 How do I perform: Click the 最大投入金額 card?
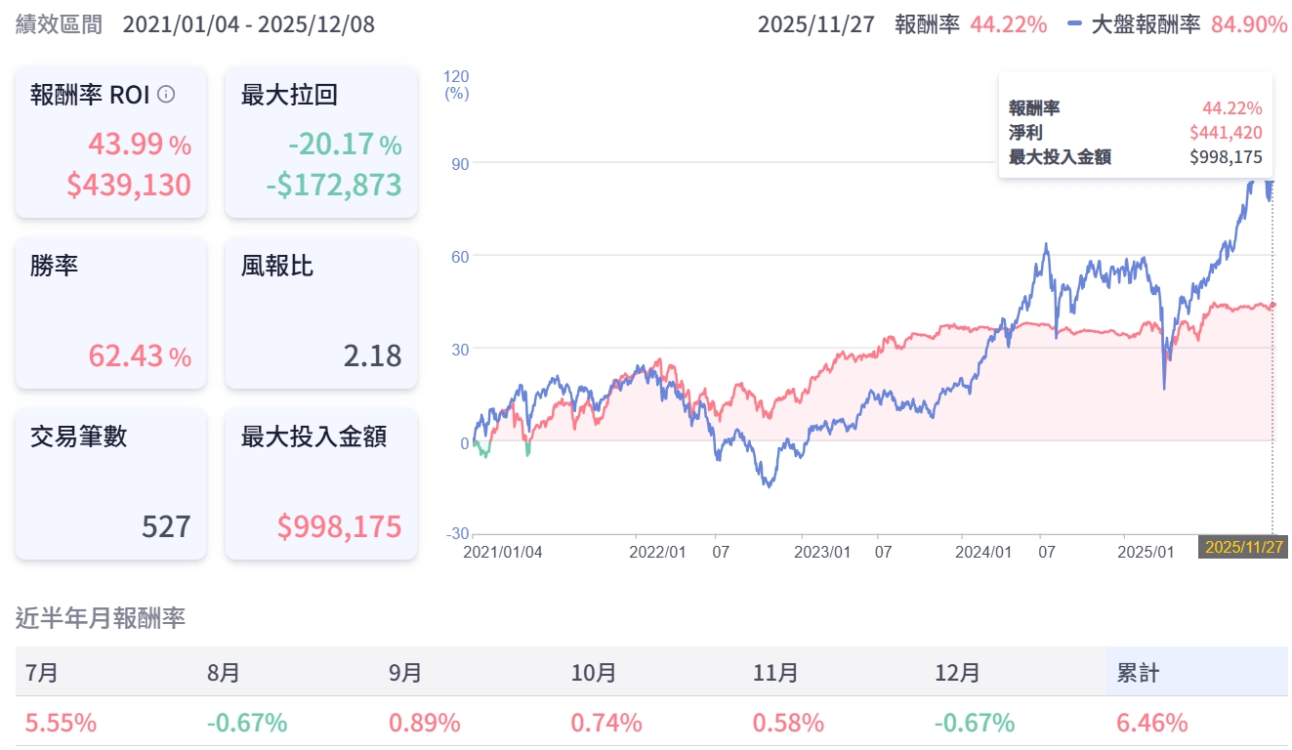[x=320, y=484]
